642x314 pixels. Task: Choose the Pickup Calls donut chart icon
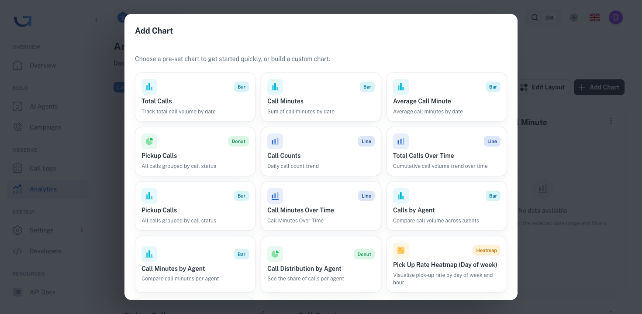click(149, 141)
